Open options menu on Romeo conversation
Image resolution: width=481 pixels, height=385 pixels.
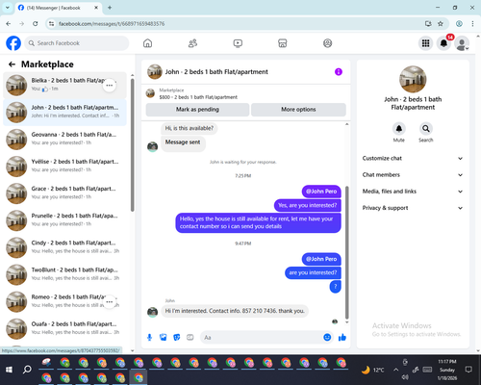point(110,302)
